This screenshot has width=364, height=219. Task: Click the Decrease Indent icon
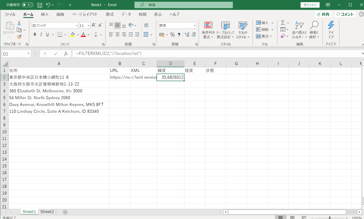click(131, 35)
